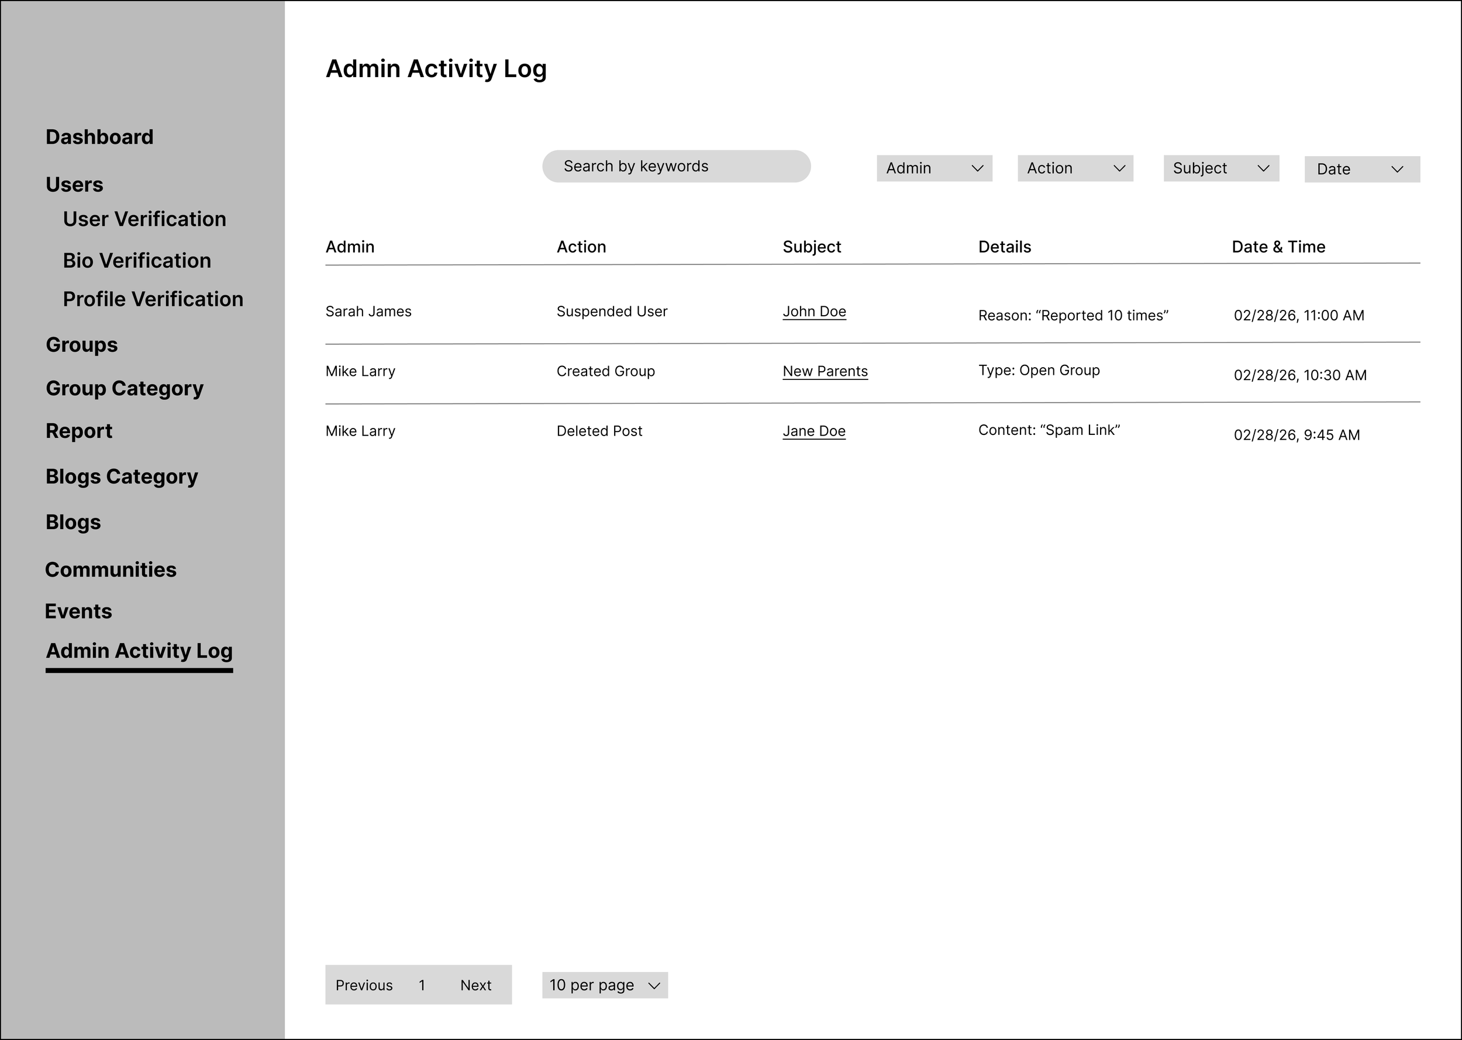Viewport: 1462px width, 1040px height.
Task: Click the Search by keywords field
Action: click(676, 167)
